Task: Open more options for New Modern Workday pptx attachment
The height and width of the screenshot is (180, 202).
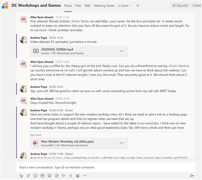Action: 122,143
